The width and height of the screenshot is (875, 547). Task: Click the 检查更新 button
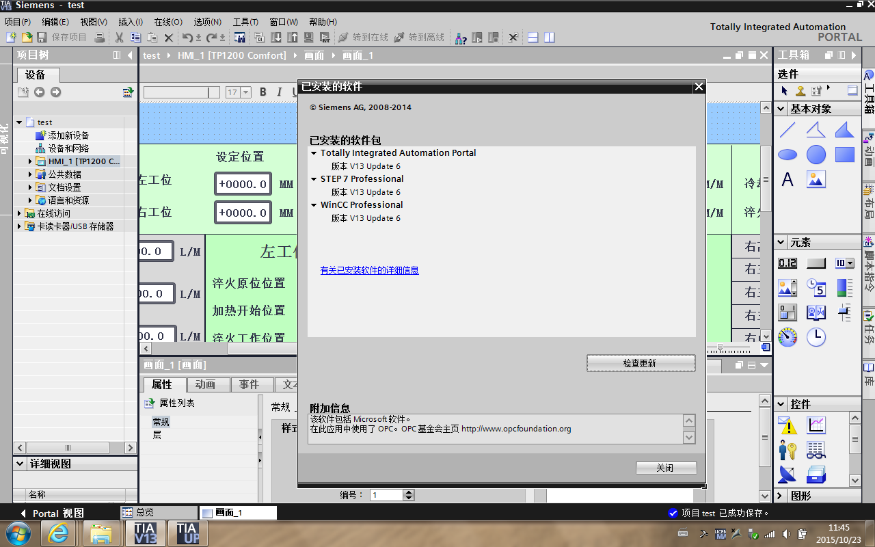coord(641,363)
